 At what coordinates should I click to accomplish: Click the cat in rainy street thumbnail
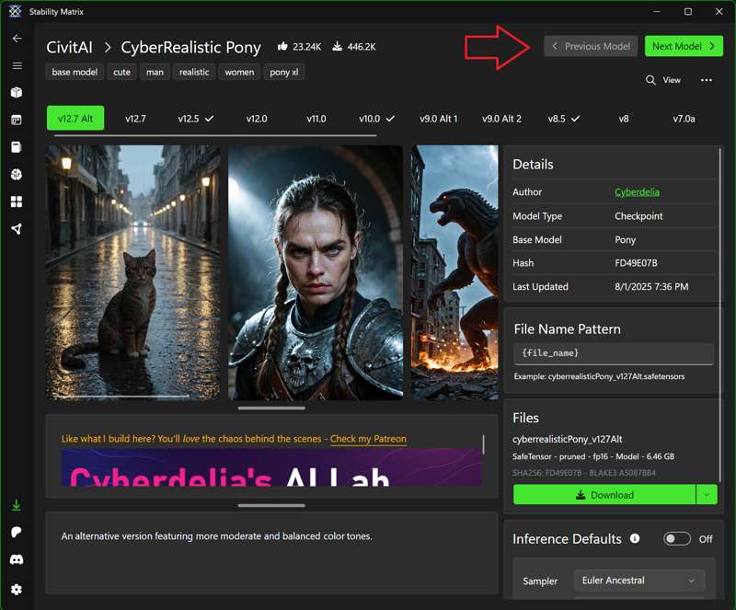(133, 272)
